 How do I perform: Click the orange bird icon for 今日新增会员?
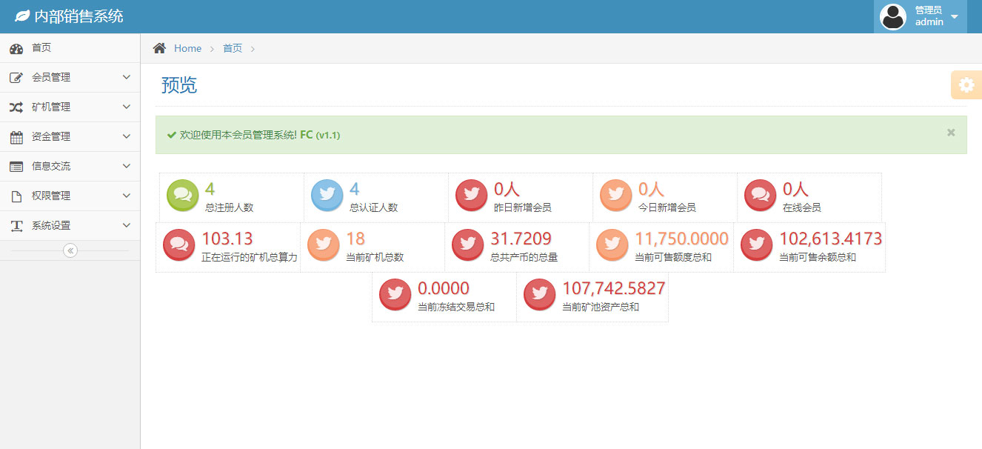pyautogui.click(x=616, y=196)
